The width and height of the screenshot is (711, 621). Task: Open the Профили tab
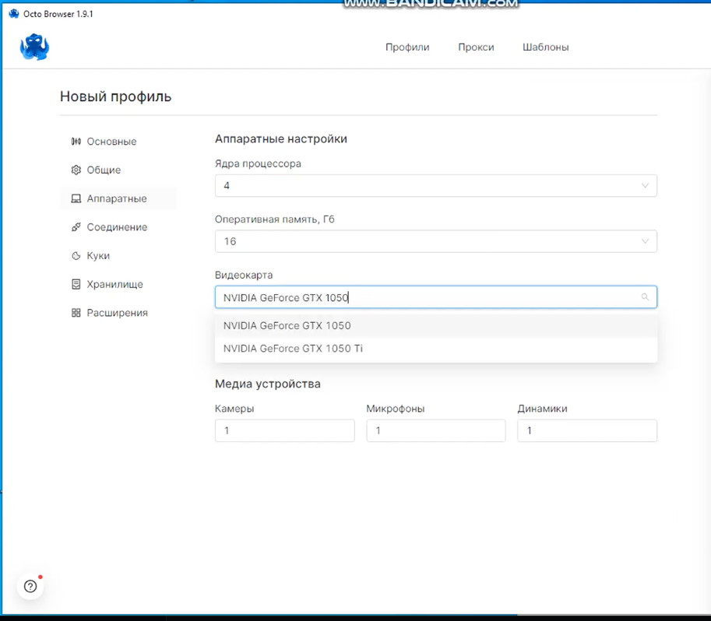click(x=407, y=47)
